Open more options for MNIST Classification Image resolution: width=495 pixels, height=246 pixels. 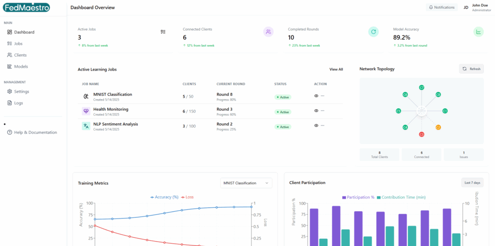pyautogui.click(x=322, y=96)
